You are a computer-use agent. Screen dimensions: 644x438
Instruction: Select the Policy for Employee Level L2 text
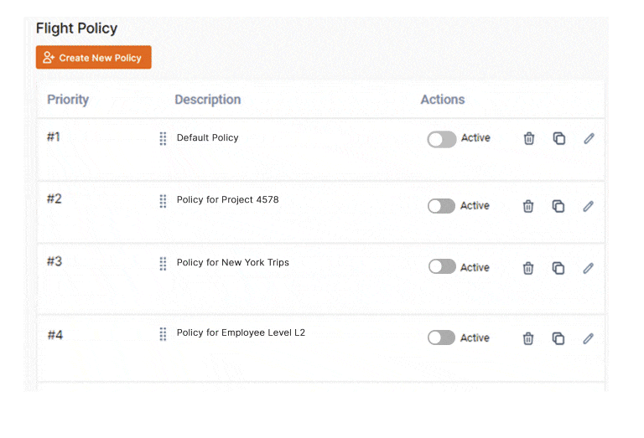pos(241,332)
